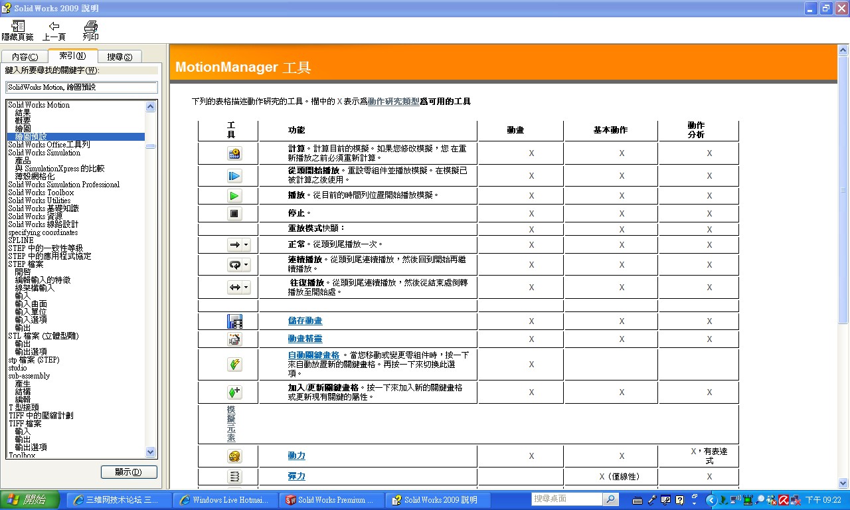The width and height of the screenshot is (850, 510).
Task: Click the 動力 motor icon
Action: (234, 456)
